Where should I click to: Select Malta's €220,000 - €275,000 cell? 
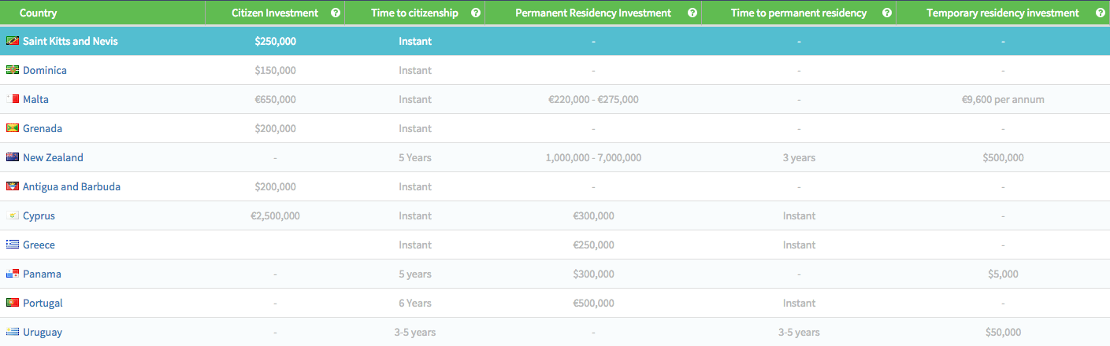(593, 99)
